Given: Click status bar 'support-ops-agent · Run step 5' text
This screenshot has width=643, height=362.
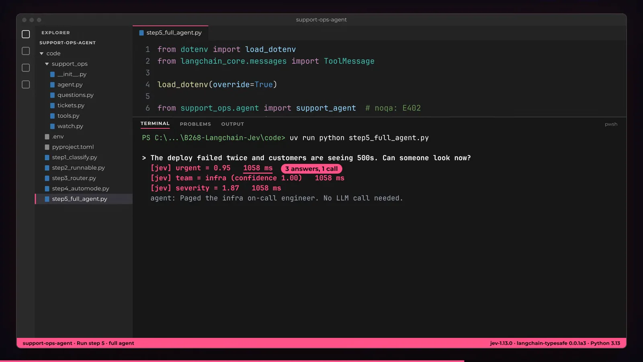Looking at the screenshot, I should [x=78, y=343].
